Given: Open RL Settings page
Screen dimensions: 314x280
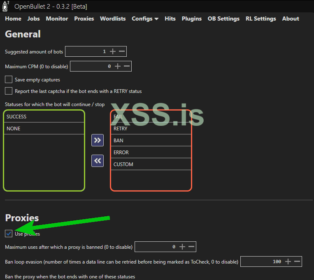Looking at the screenshot, I should 261,19.
